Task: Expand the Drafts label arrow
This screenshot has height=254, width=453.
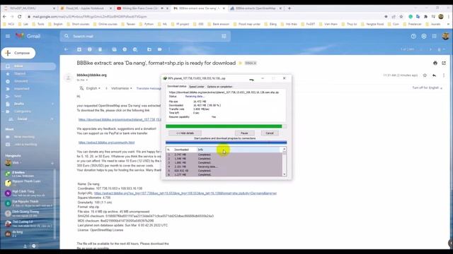Action: [x=52, y=104]
